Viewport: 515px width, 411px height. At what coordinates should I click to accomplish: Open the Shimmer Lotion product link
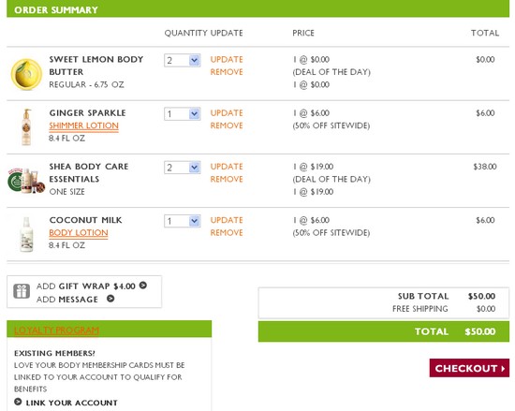[x=83, y=125]
